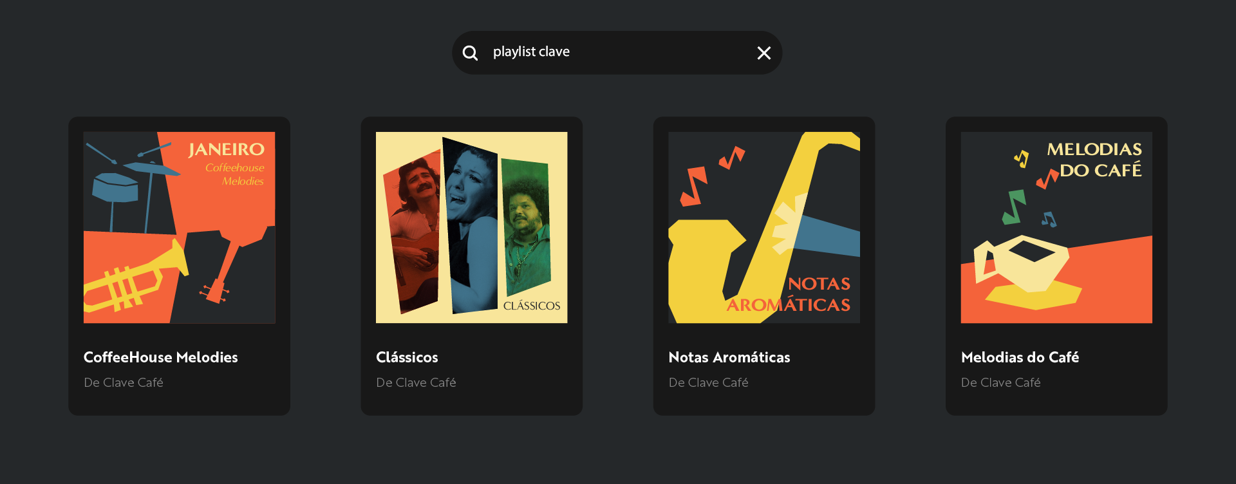1236x484 pixels.
Task: Select the 'Notas Aromáticas' playlist title
Action: (729, 357)
